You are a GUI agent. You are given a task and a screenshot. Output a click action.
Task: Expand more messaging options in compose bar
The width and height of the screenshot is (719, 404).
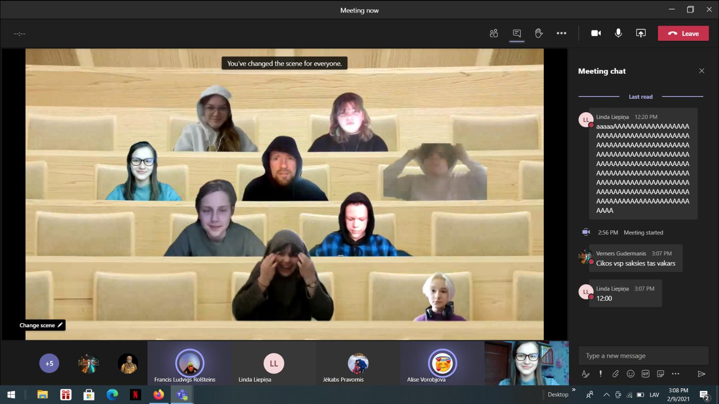point(675,373)
